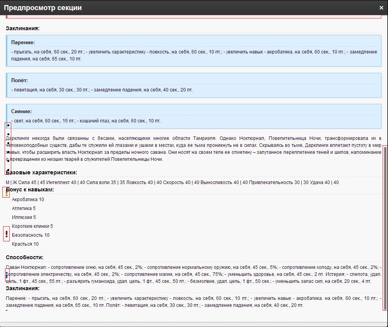Click the Заклинания heading below Способности
388x327 pixels.
22,289
